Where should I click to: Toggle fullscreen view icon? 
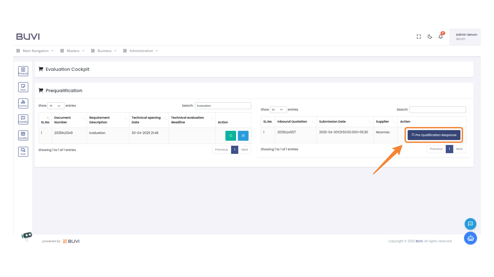[x=419, y=37]
